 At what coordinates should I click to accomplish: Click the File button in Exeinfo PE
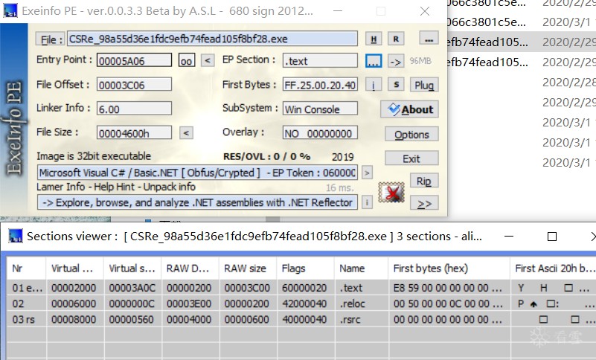pos(49,39)
